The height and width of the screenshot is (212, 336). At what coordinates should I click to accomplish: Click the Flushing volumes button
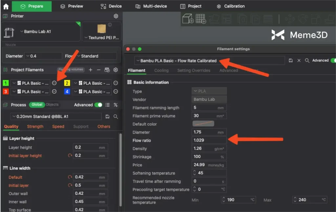71,69
